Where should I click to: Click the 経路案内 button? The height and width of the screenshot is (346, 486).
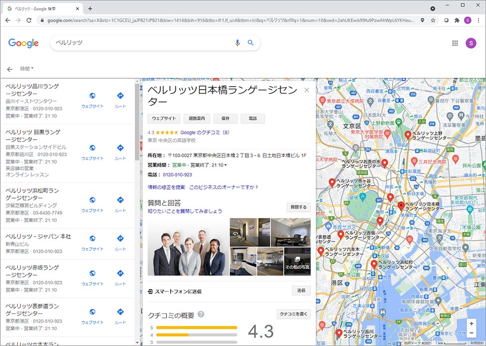[197, 118]
